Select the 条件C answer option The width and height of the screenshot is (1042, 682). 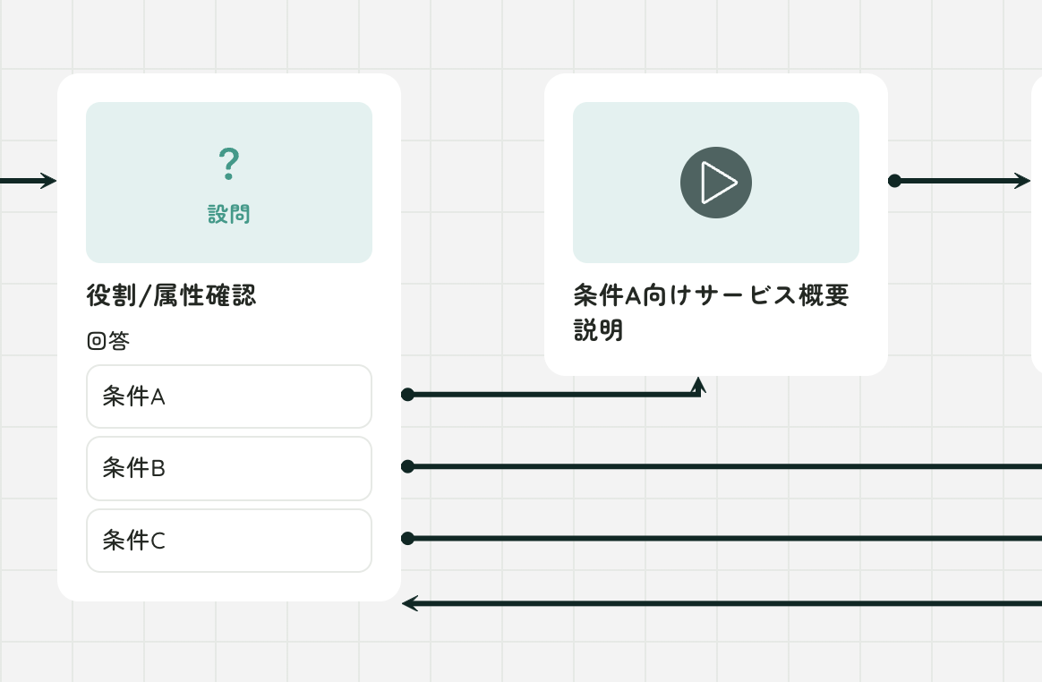pyautogui.click(x=229, y=540)
